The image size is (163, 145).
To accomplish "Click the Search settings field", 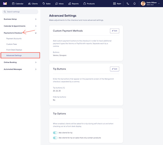I will 20,12.
